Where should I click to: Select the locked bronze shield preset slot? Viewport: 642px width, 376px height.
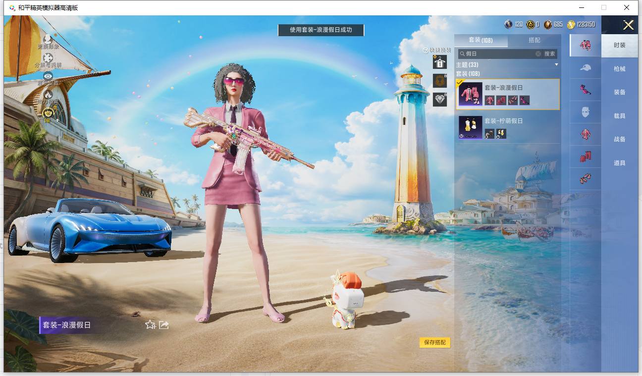[x=440, y=81]
